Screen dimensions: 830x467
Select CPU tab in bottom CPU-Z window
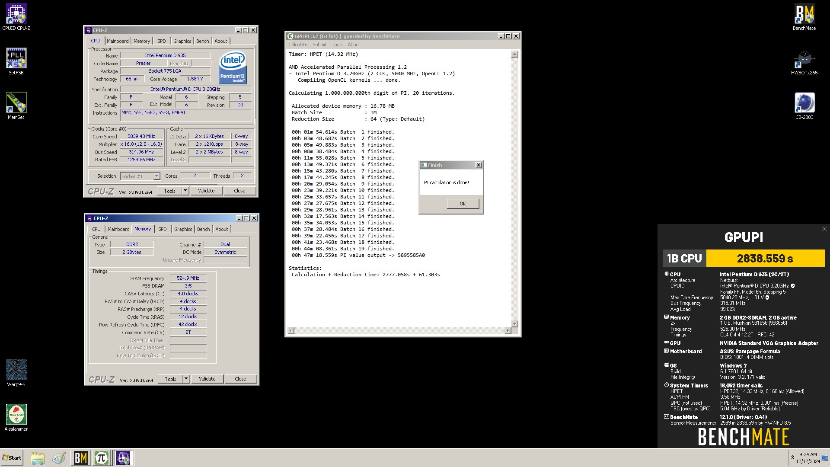(96, 229)
